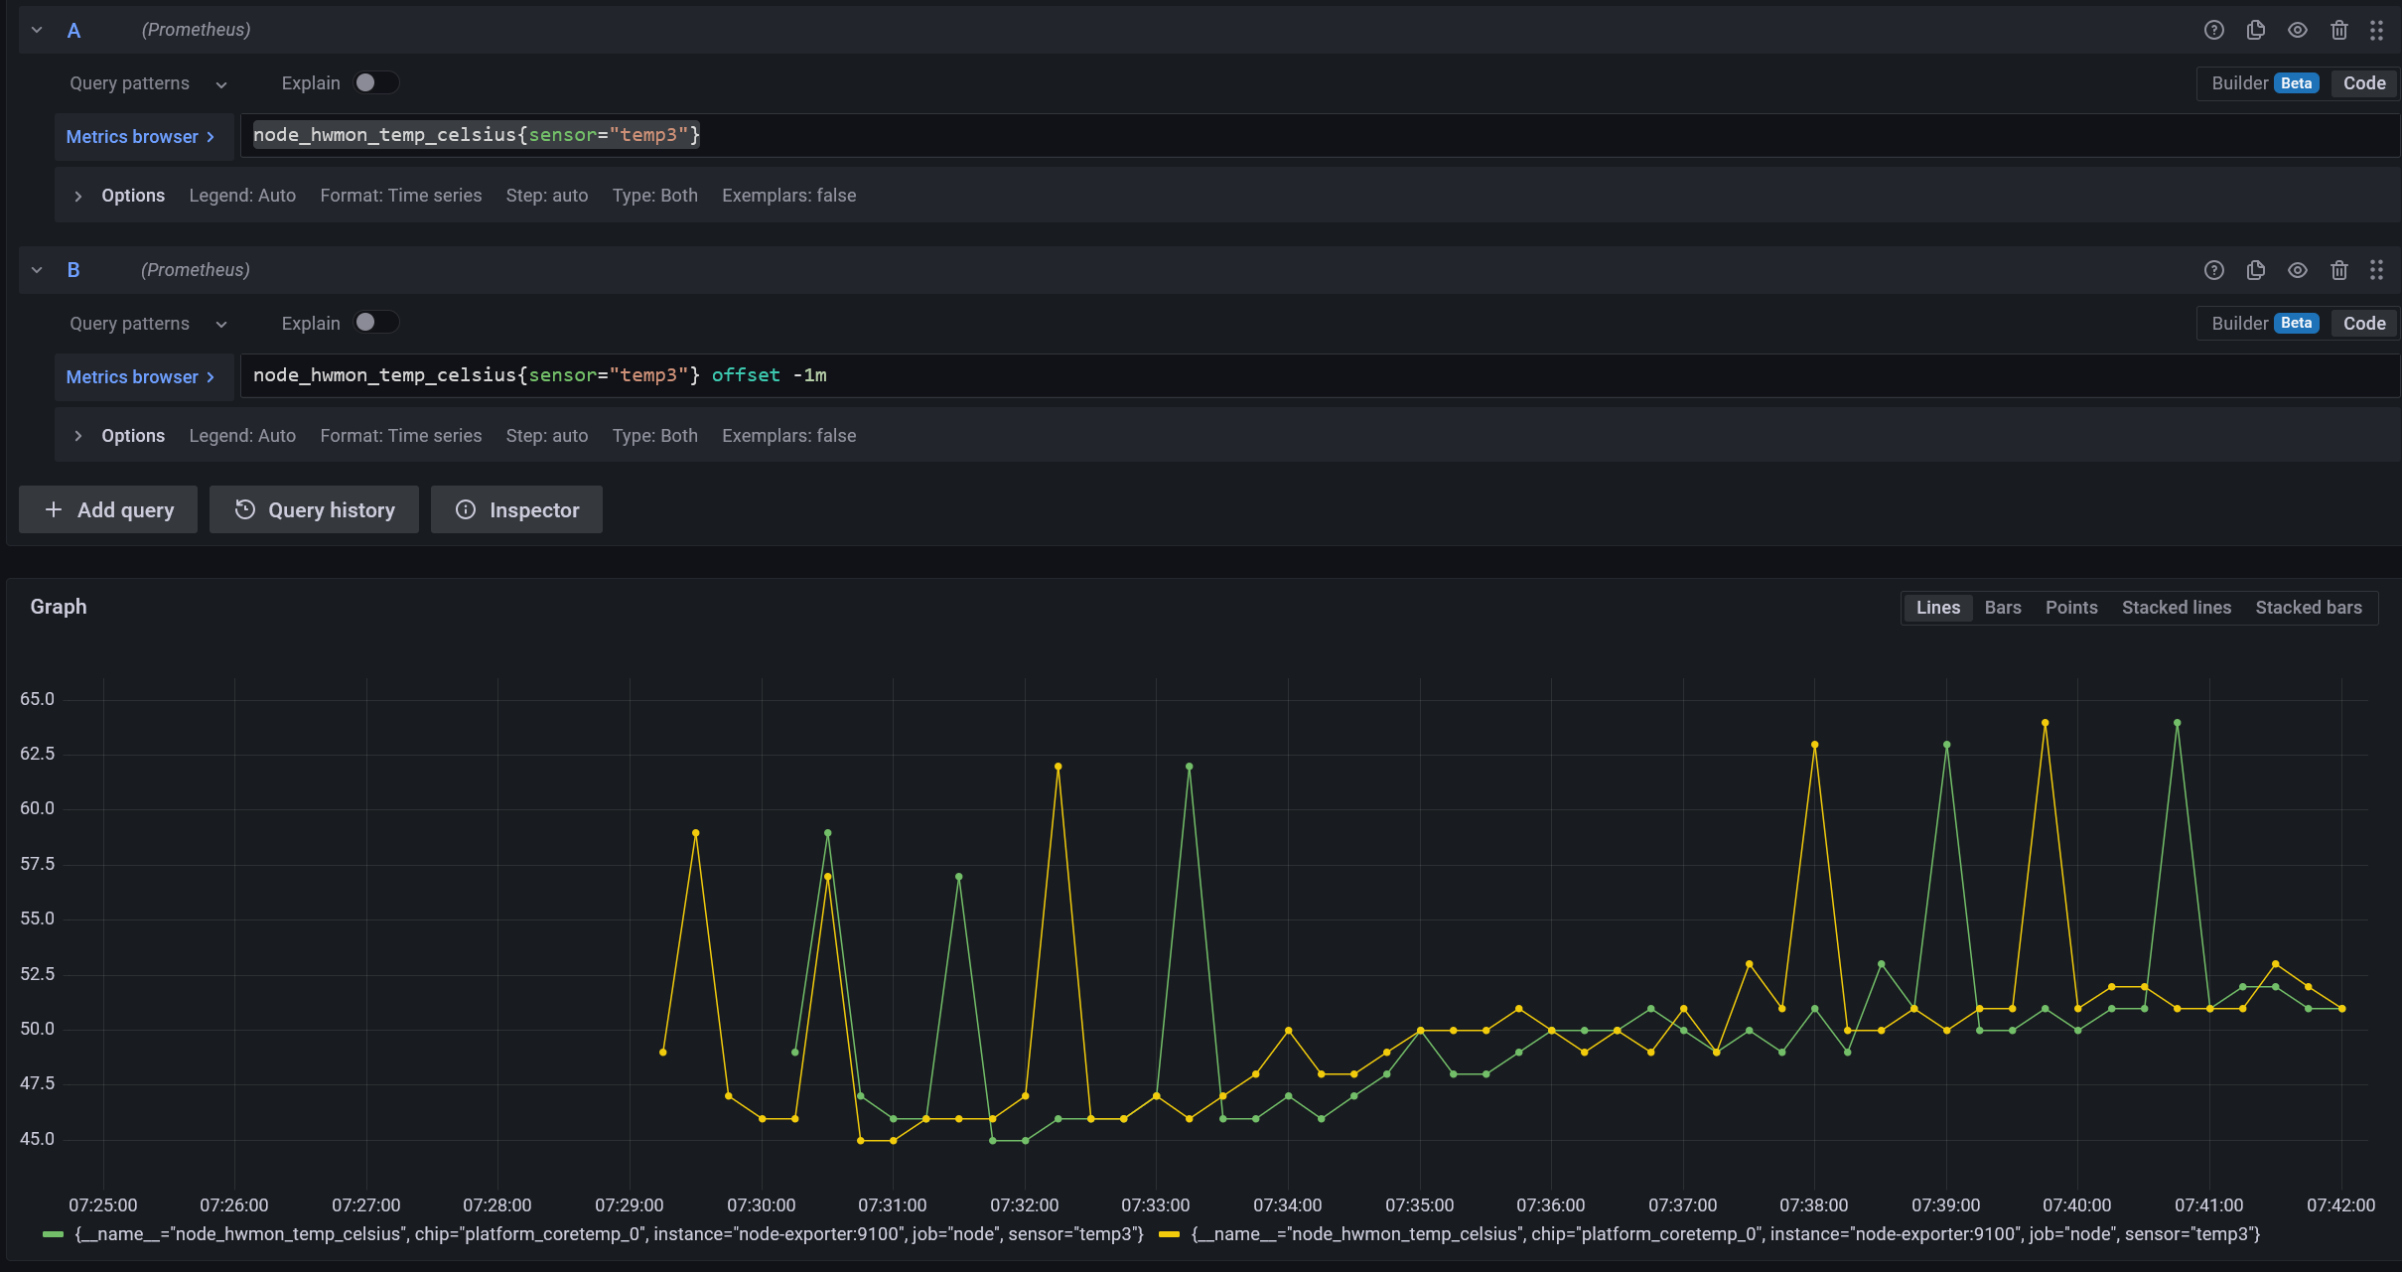
Task: Collapse query A with its chevron
Action: 37,30
